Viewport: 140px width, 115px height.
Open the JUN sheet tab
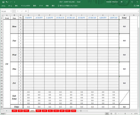(x=44, y=111)
